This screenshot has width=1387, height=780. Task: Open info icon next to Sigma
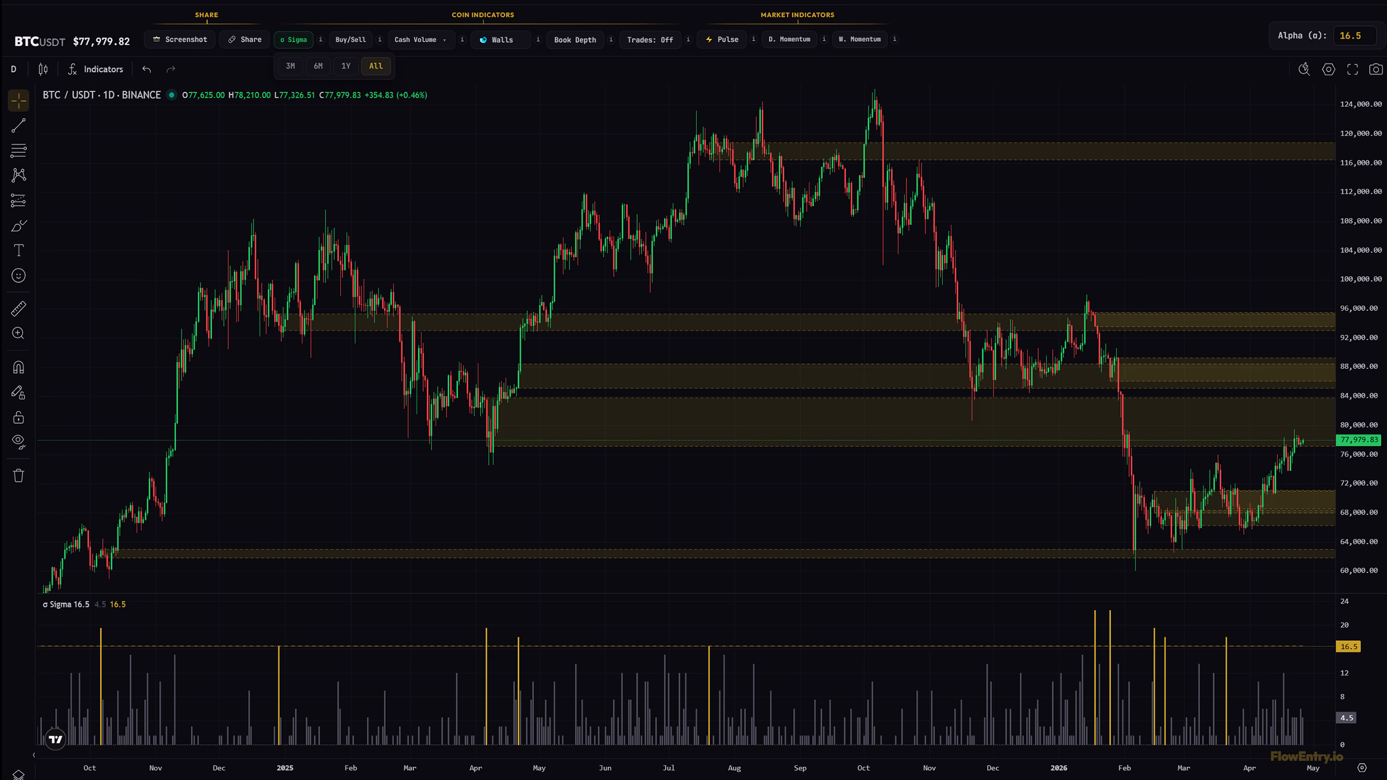pos(321,40)
